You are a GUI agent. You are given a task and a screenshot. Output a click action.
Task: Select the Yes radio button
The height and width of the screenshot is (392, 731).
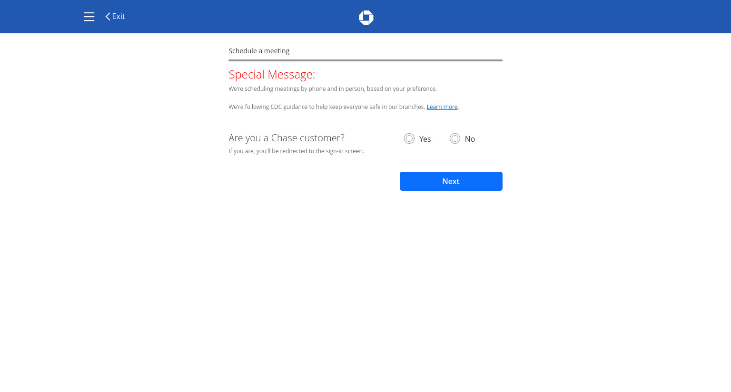click(409, 138)
